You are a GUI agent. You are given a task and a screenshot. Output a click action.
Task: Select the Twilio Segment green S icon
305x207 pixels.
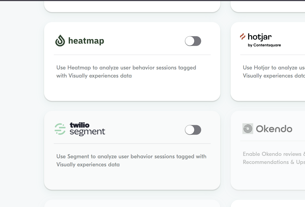[60, 129]
